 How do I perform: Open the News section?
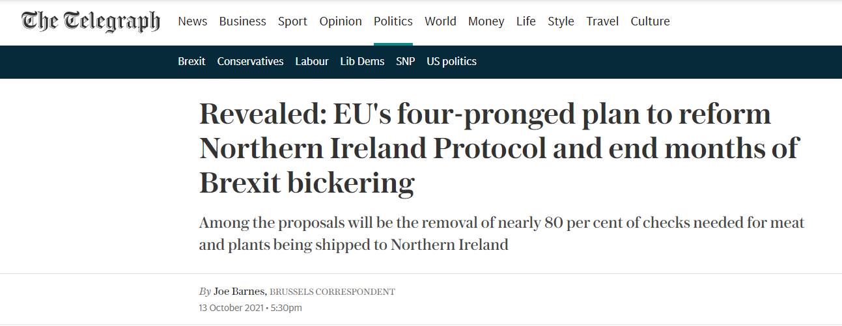coord(192,21)
